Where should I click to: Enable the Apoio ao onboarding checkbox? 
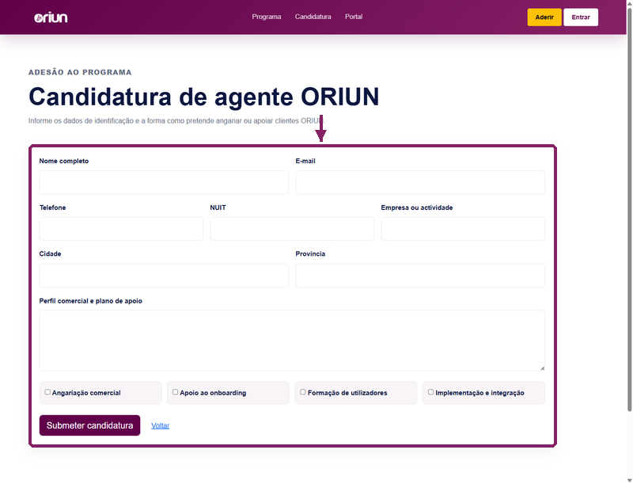pos(175,392)
